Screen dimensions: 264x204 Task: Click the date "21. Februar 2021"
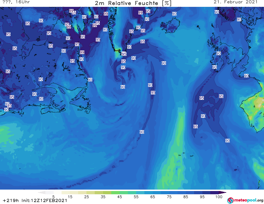click(236, 2)
